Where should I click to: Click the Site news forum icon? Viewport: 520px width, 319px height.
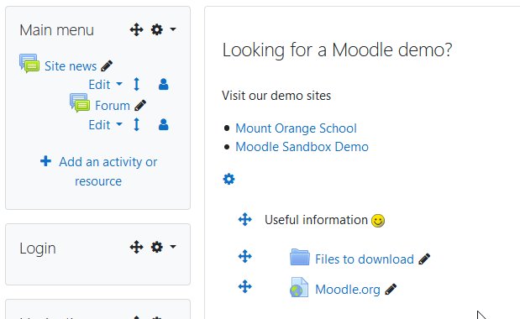pyautogui.click(x=29, y=64)
